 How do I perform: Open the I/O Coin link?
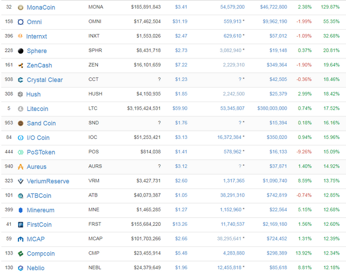point(38,138)
